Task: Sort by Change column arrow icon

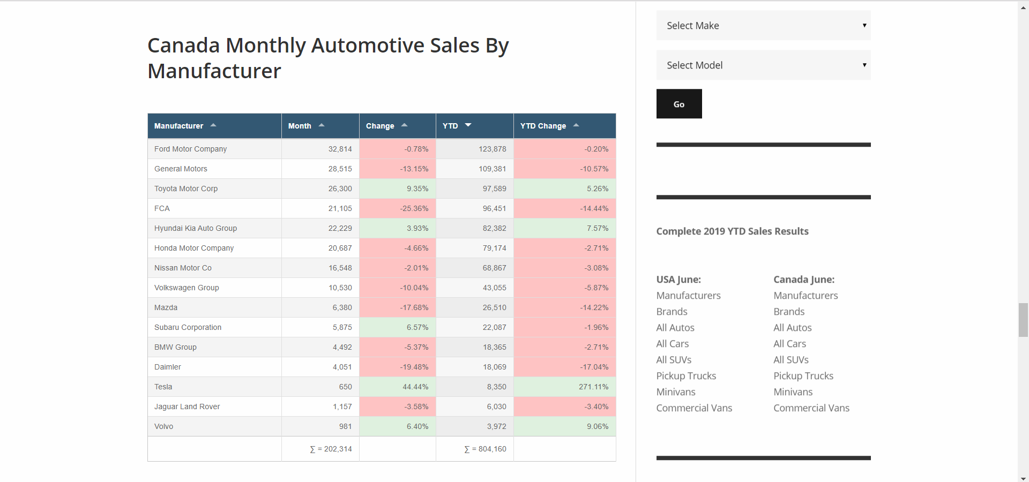Action: [x=405, y=125]
